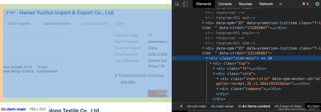This screenshot has height=112, width=321.
Task: Open the Contact Details link
Action: (x=95, y=23)
